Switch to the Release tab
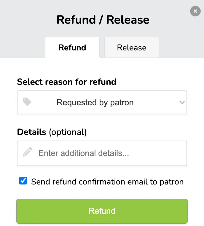Screen dimensions: 204x226 pos(132,47)
